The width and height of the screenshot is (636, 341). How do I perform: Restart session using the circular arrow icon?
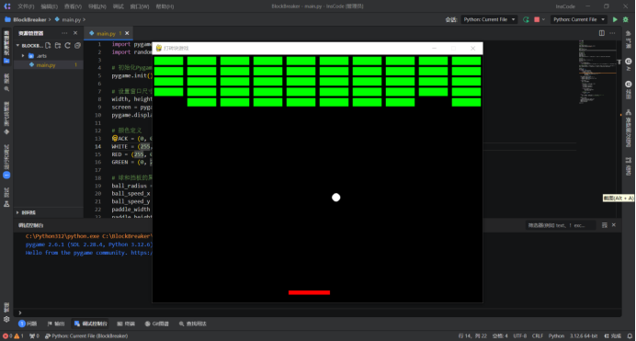[526, 19]
